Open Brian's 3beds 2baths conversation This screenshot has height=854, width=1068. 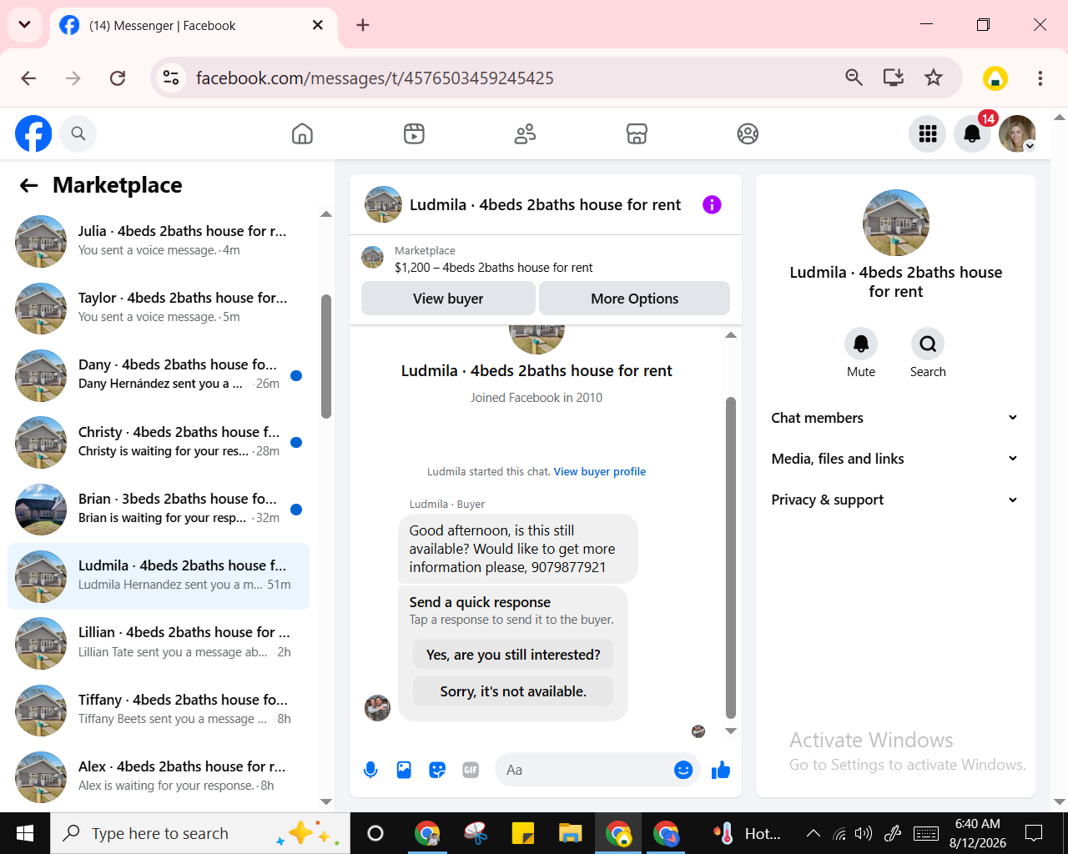point(159,509)
